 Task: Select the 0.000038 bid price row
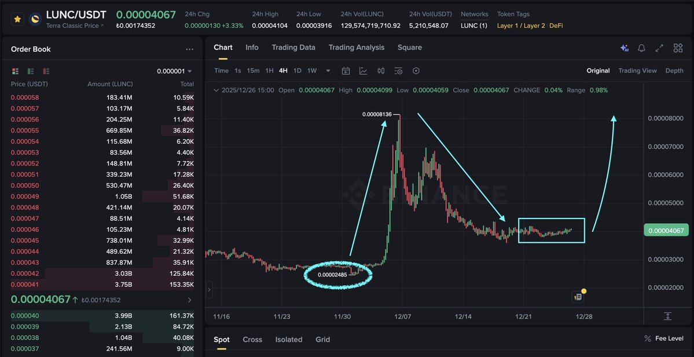[x=102, y=338]
